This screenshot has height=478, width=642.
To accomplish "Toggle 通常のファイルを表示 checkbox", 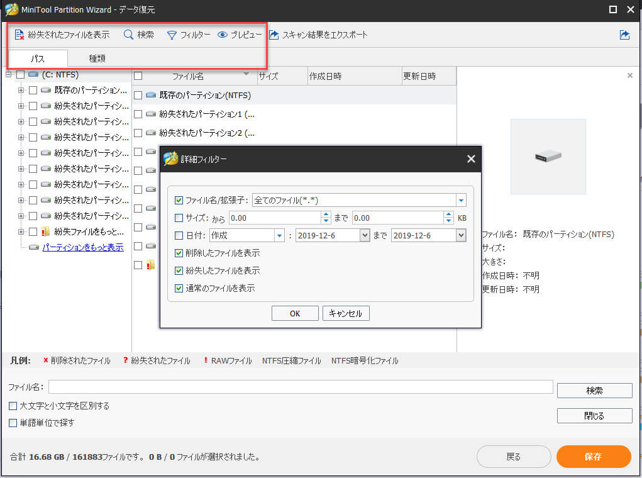I will (179, 288).
